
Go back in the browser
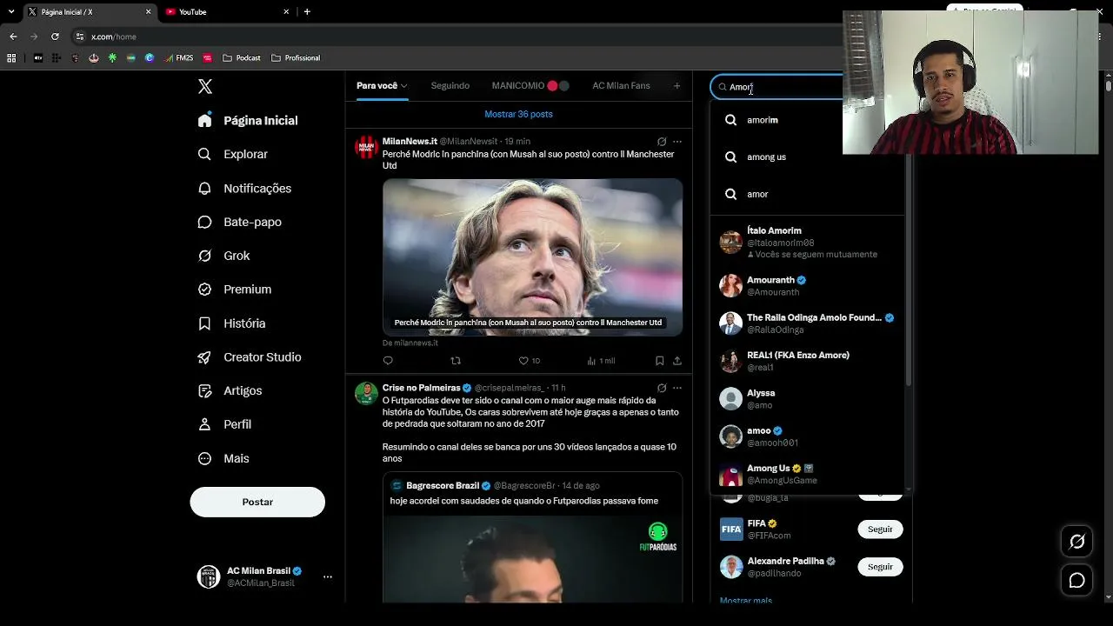tap(13, 37)
